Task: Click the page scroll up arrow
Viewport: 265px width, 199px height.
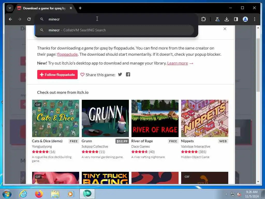Action: (x=258, y=28)
